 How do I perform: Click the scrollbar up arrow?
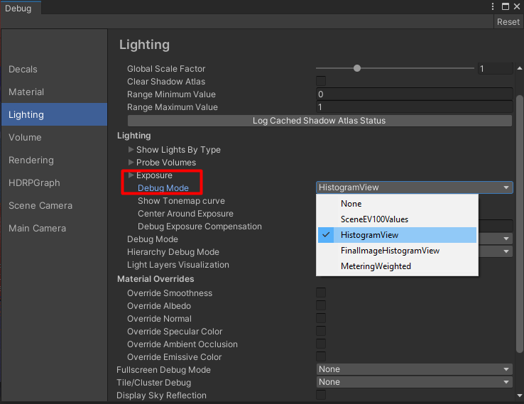519,68
